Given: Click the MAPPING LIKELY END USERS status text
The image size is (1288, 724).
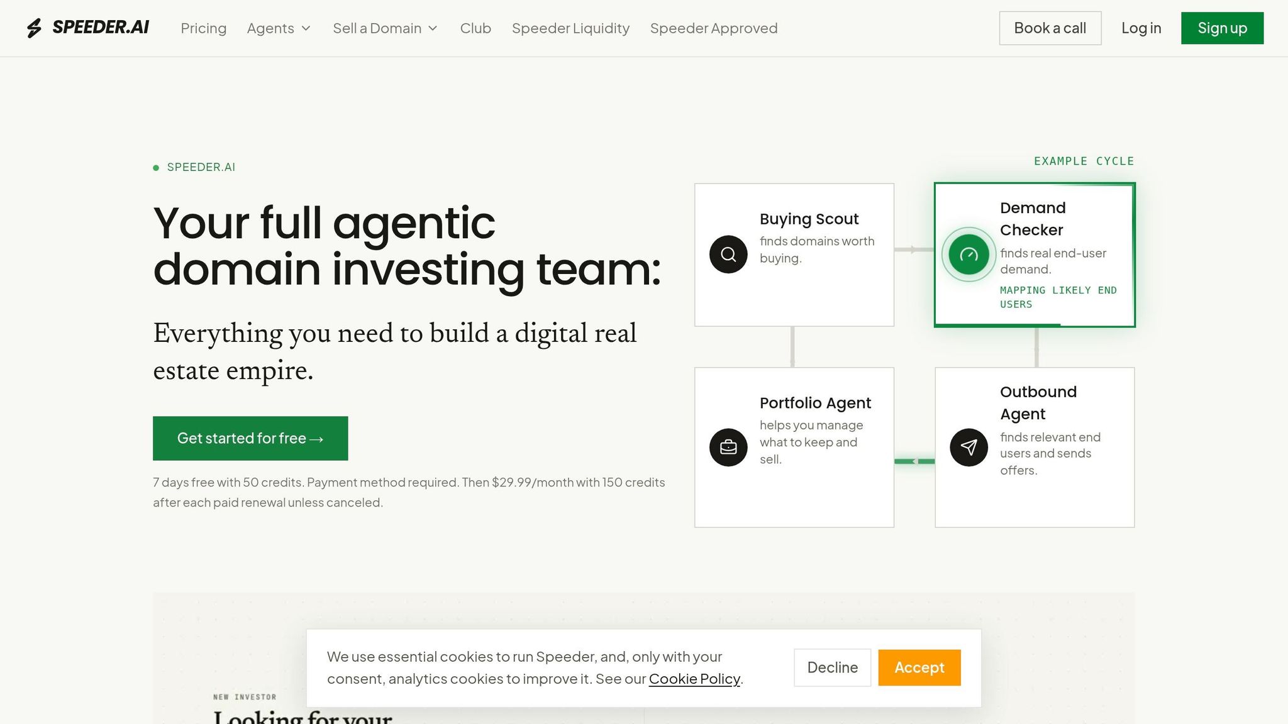Looking at the screenshot, I should click(1058, 297).
